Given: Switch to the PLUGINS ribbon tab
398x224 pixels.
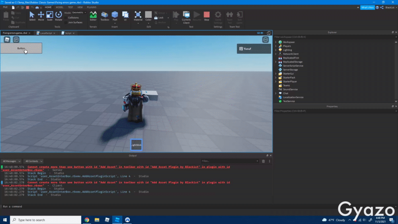Looking at the screenshot, I should coord(92,7).
